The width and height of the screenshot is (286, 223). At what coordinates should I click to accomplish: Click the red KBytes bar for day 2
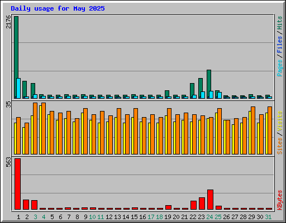click(26, 205)
